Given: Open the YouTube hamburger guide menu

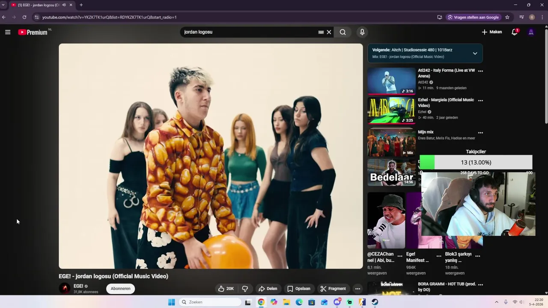Looking at the screenshot, I should [x=8, y=32].
